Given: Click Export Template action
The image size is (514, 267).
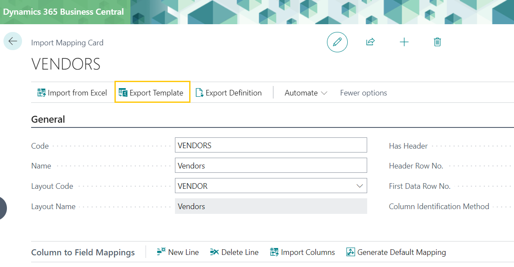Looking at the screenshot, I should point(151,93).
